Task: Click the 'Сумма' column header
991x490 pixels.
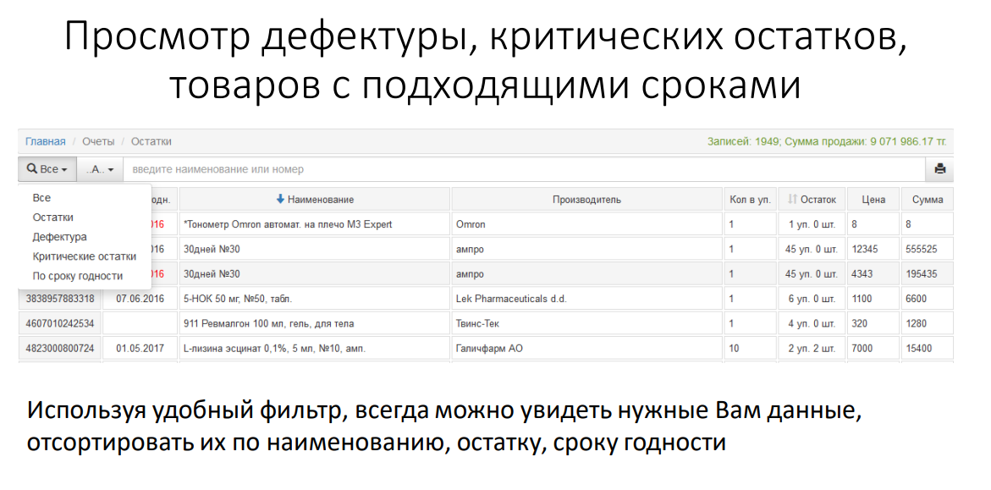Action: (x=928, y=200)
